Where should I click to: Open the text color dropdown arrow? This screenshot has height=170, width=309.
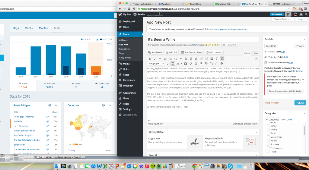[x=181, y=64]
